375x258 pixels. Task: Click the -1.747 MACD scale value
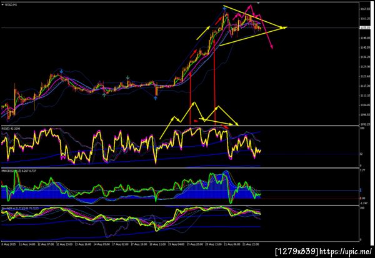pos(363,203)
